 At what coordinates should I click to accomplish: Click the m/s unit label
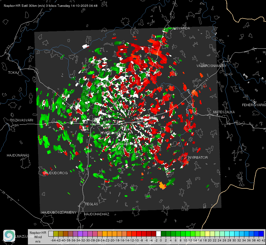[x=38, y=241]
